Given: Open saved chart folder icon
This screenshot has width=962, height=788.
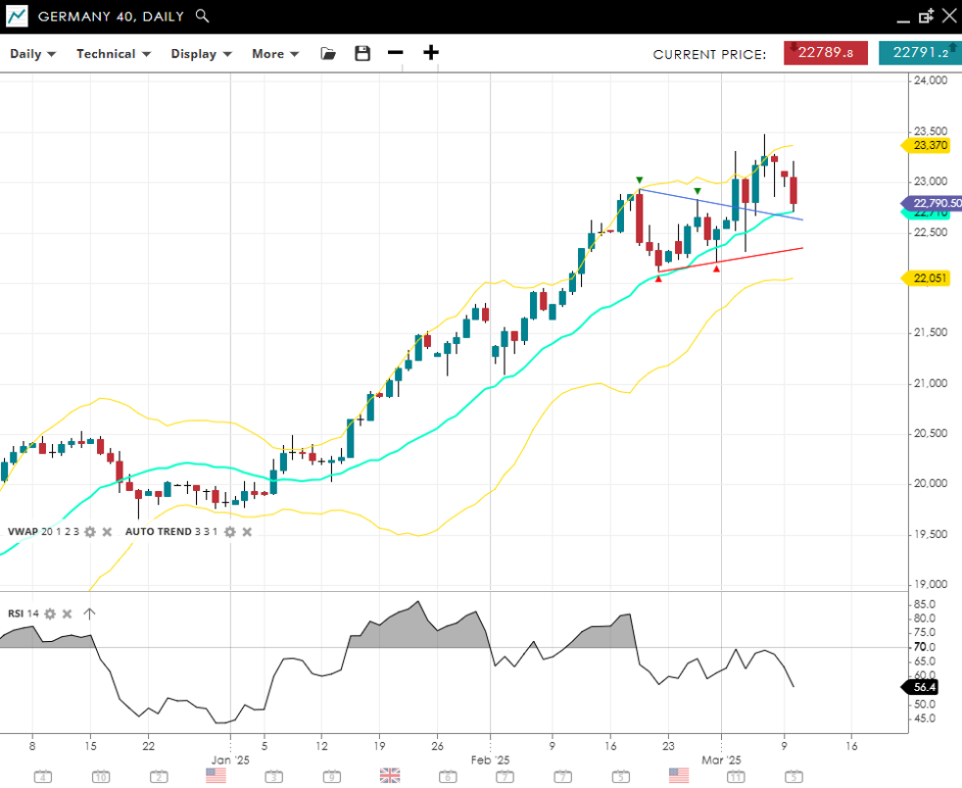Looking at the screenshot, I should [x=328, y=54].
